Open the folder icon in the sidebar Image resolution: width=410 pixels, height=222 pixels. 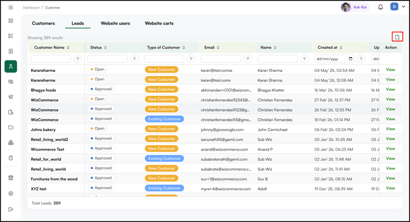(x=11, y=127)
